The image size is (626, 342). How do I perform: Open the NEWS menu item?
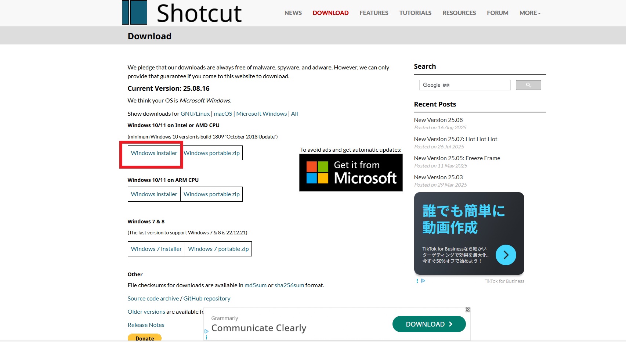[x=293, y=13]
